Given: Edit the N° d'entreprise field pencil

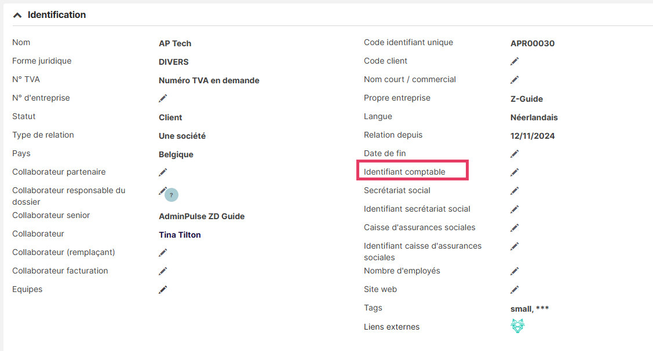Looking at the screenshot, I should (163, 98).
